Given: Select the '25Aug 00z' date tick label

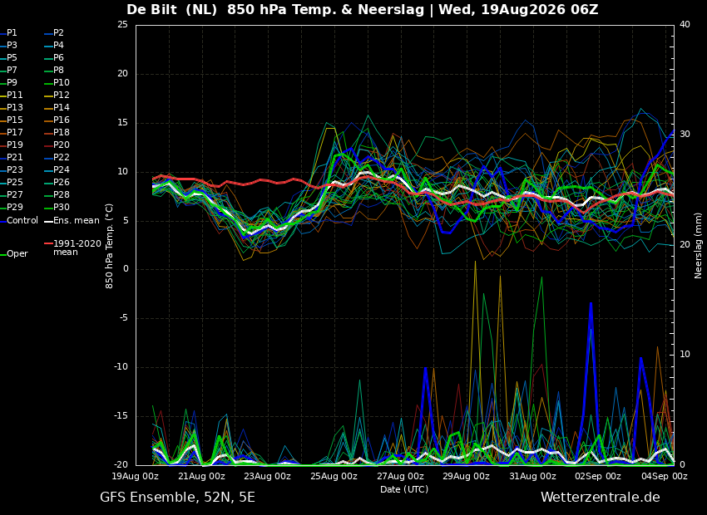Looking at the screenshot, I should click(334, 476).
